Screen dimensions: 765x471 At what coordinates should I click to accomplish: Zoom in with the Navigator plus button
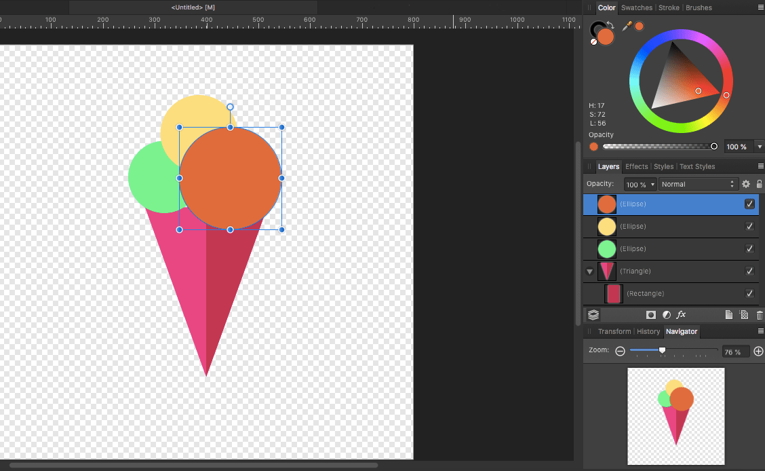coord(758,352)
